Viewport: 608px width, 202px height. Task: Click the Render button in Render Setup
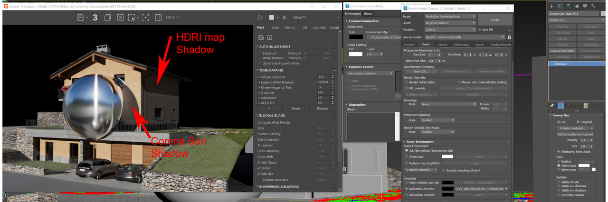click(x=494, y=19)
